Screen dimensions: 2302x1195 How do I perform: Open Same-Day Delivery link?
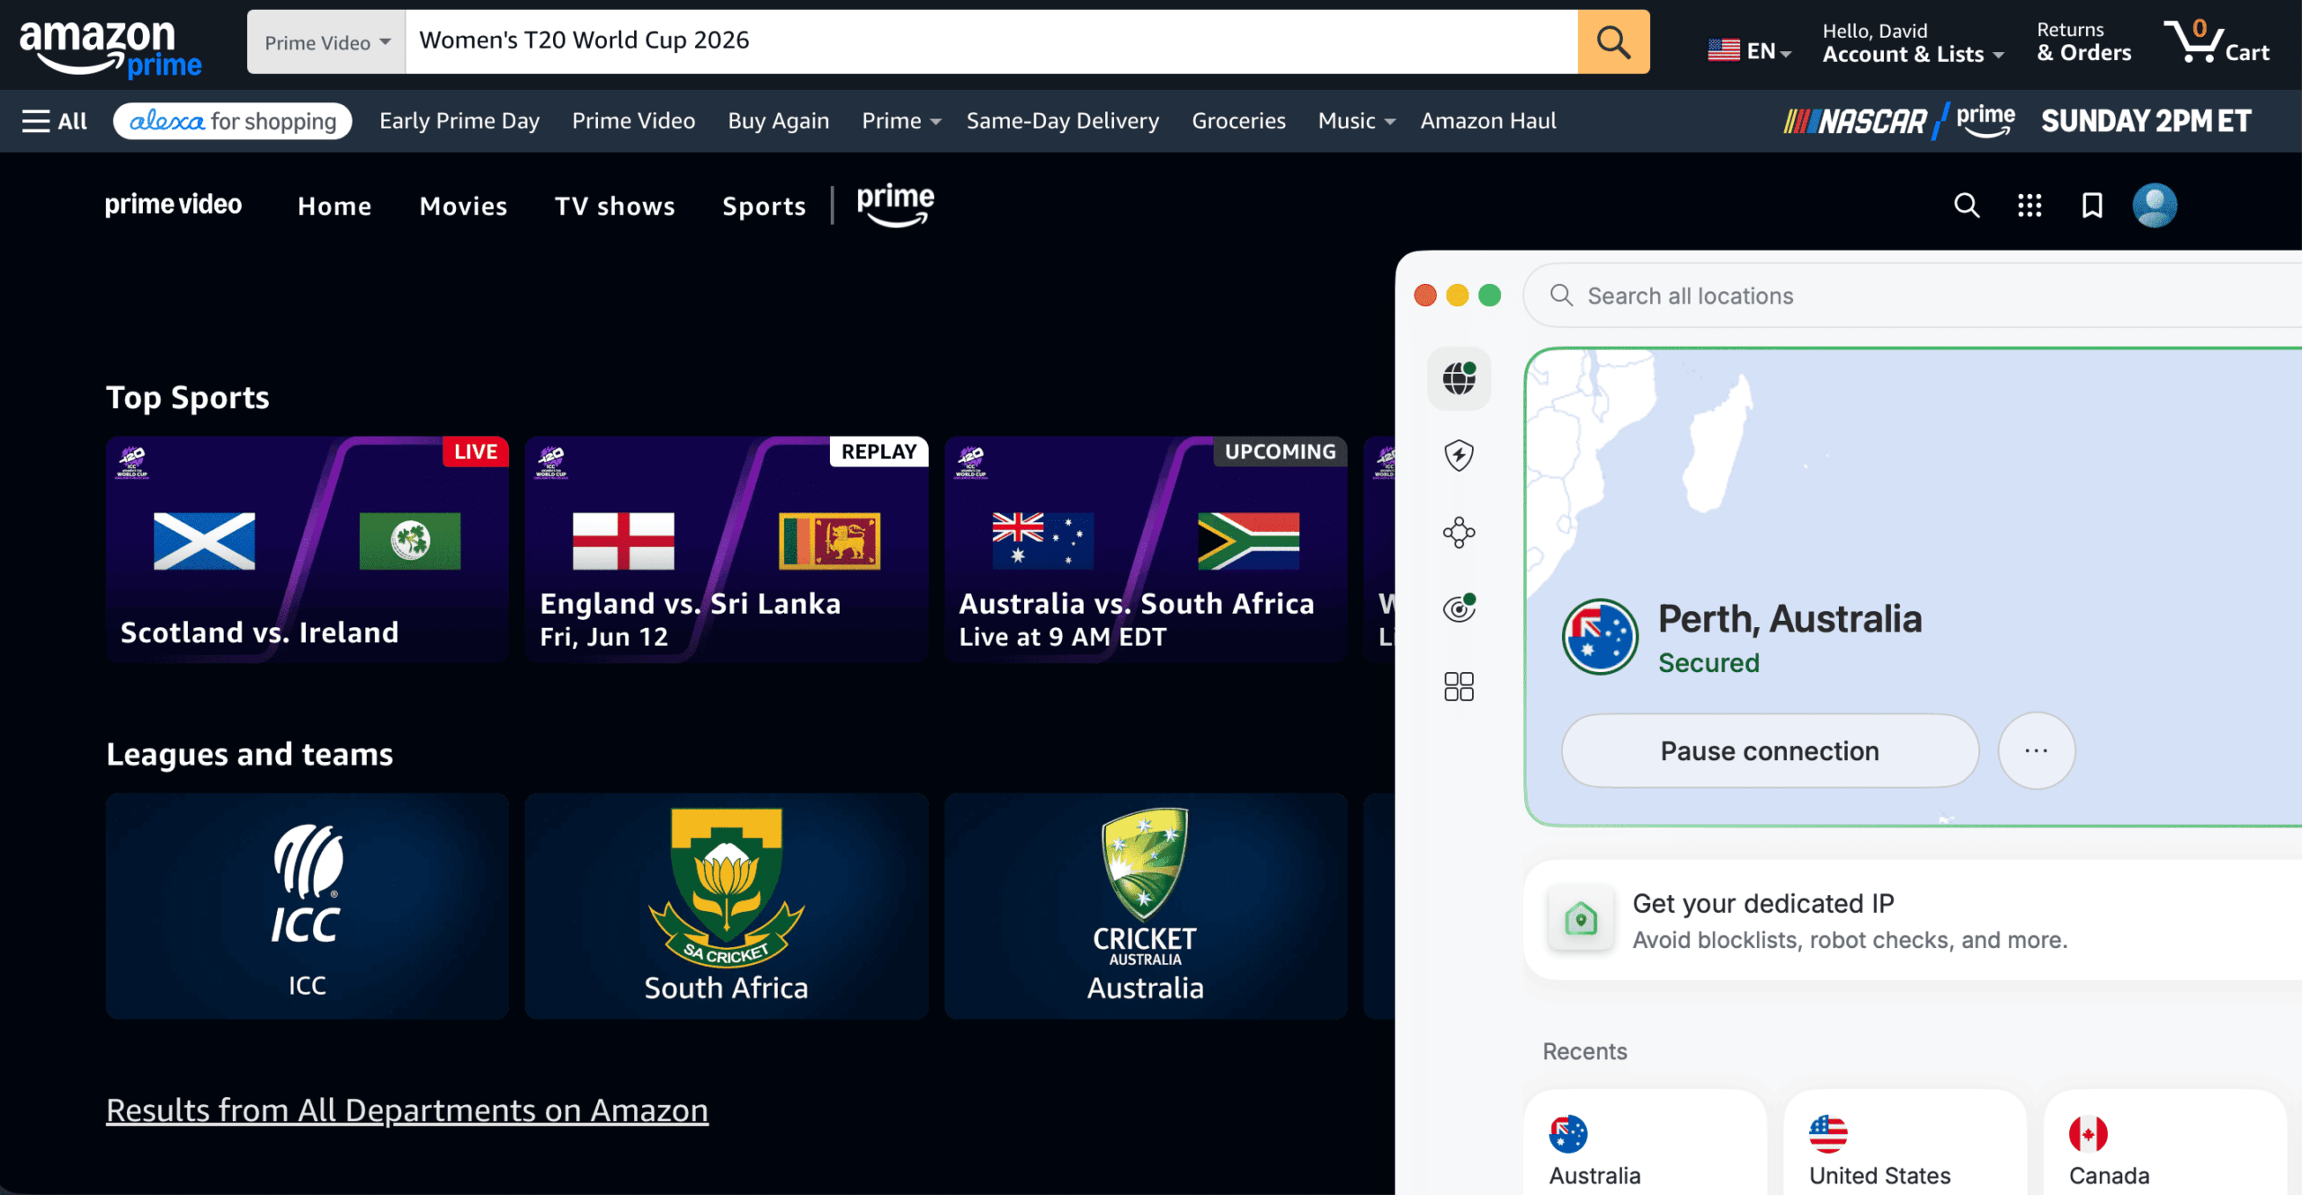[1062, 120]
